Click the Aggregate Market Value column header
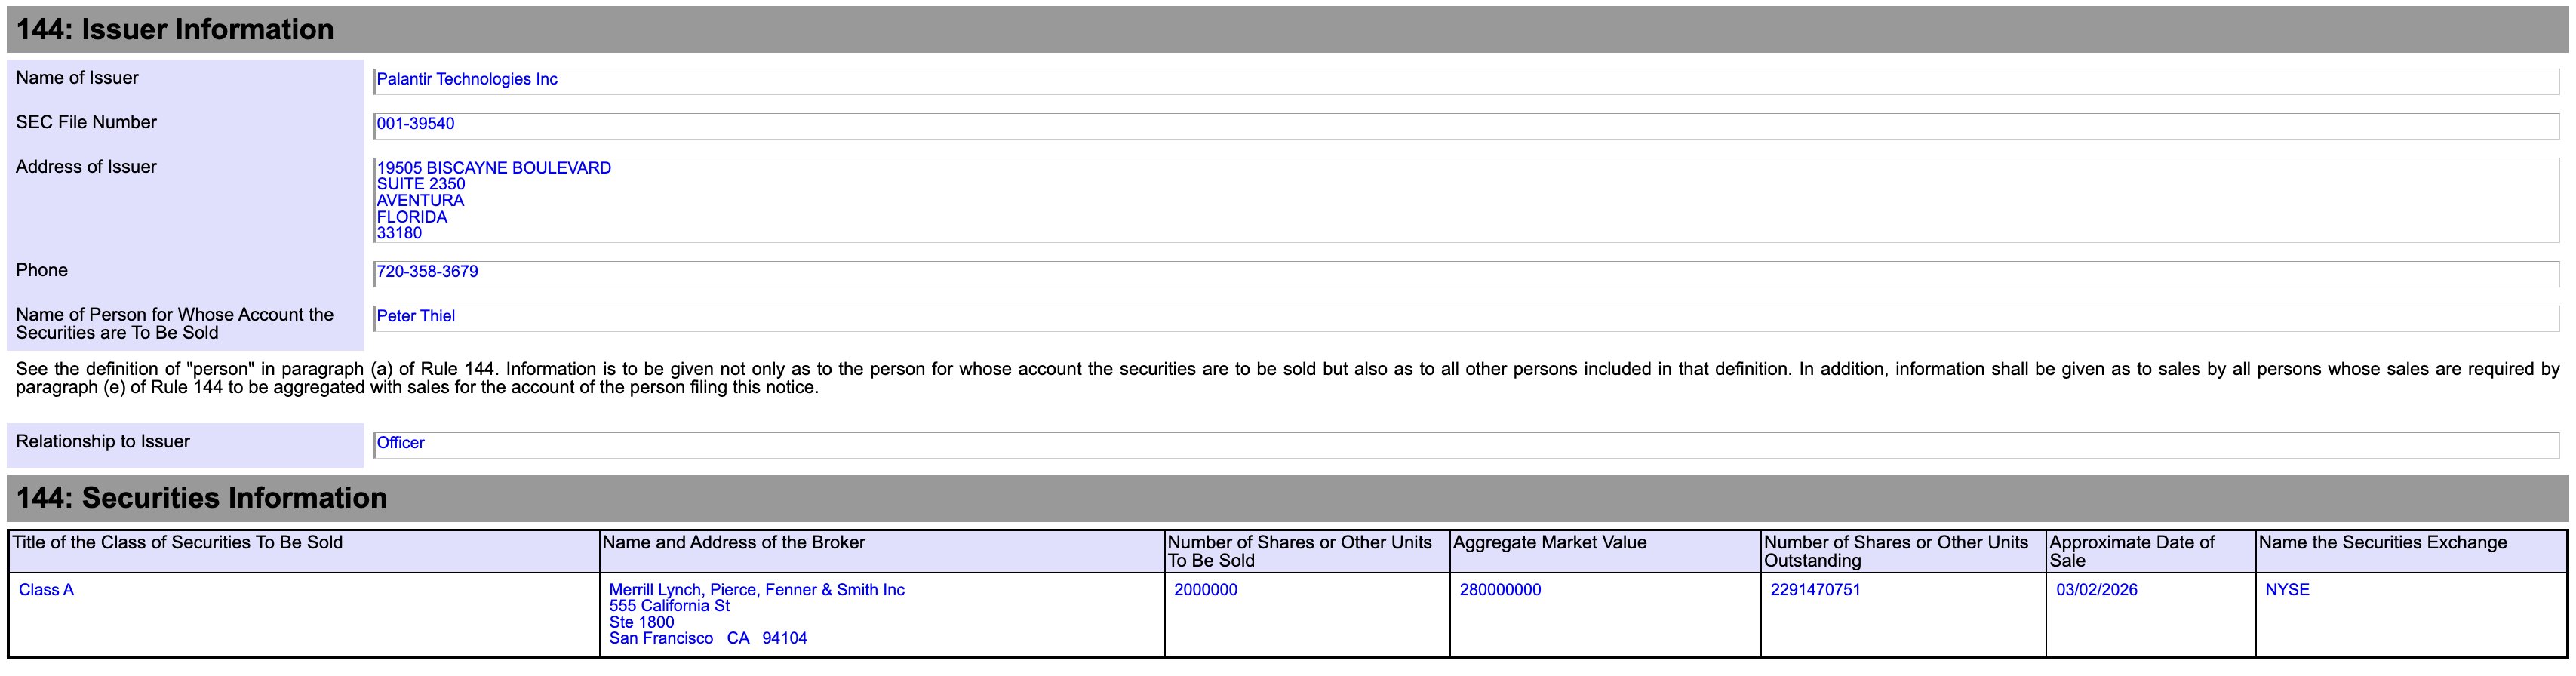The width and height of the screenshot is (2576, 676). tap(1549, 543)
